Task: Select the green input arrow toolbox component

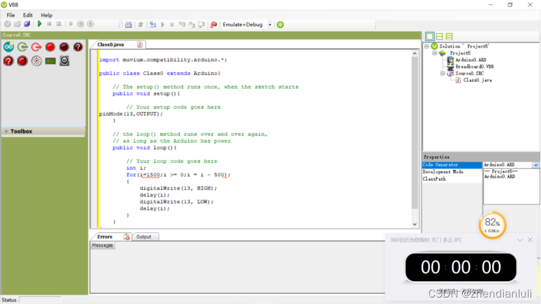Action: [x=23, y=47]
